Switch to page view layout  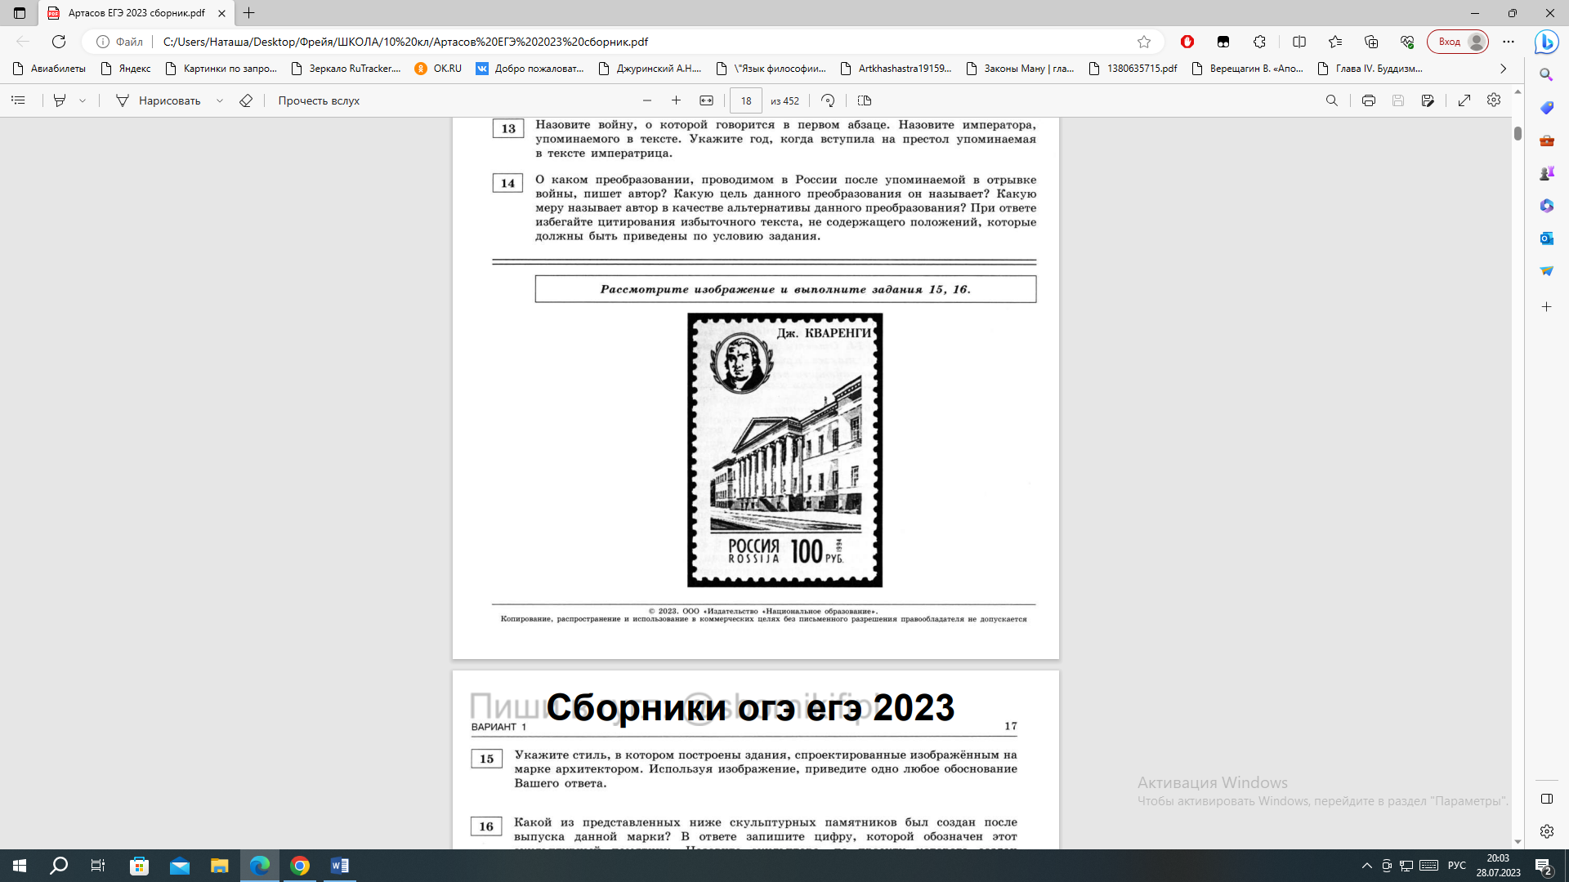[865, 100]
